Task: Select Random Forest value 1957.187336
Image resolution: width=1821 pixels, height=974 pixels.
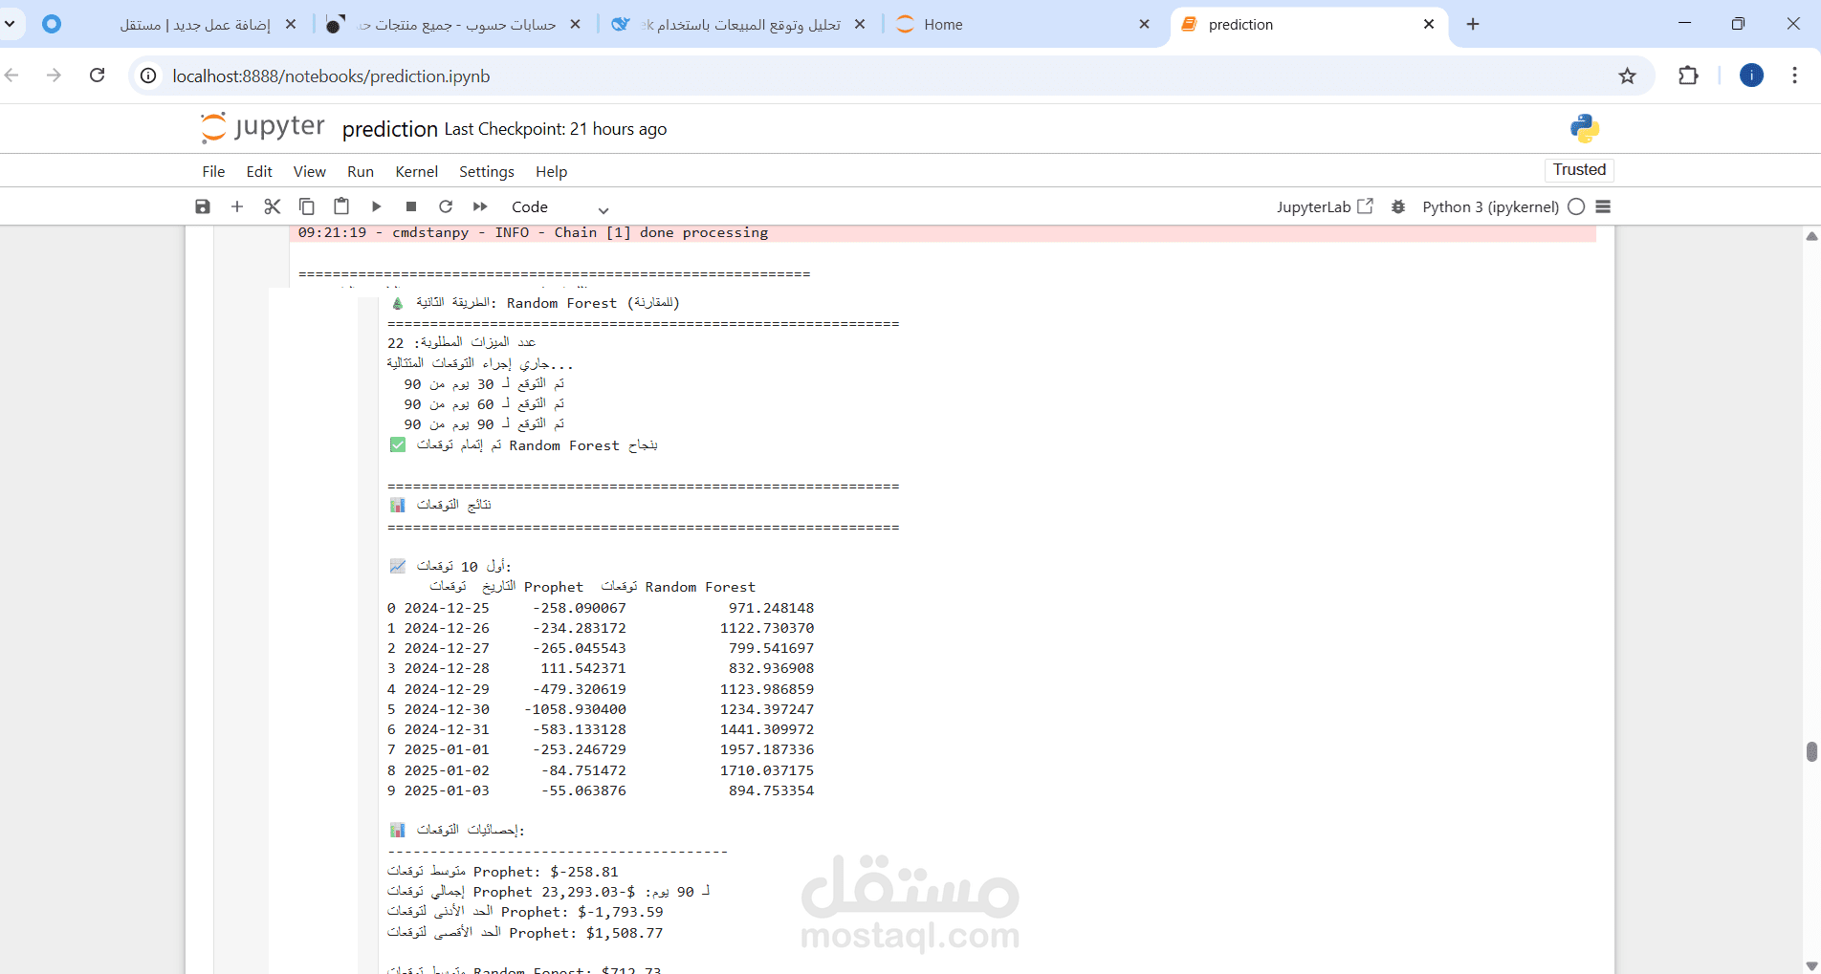Action: [767, 749]
